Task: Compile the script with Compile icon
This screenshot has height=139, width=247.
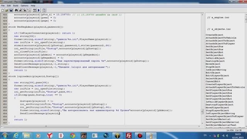Action: click(x=34, y=10)
